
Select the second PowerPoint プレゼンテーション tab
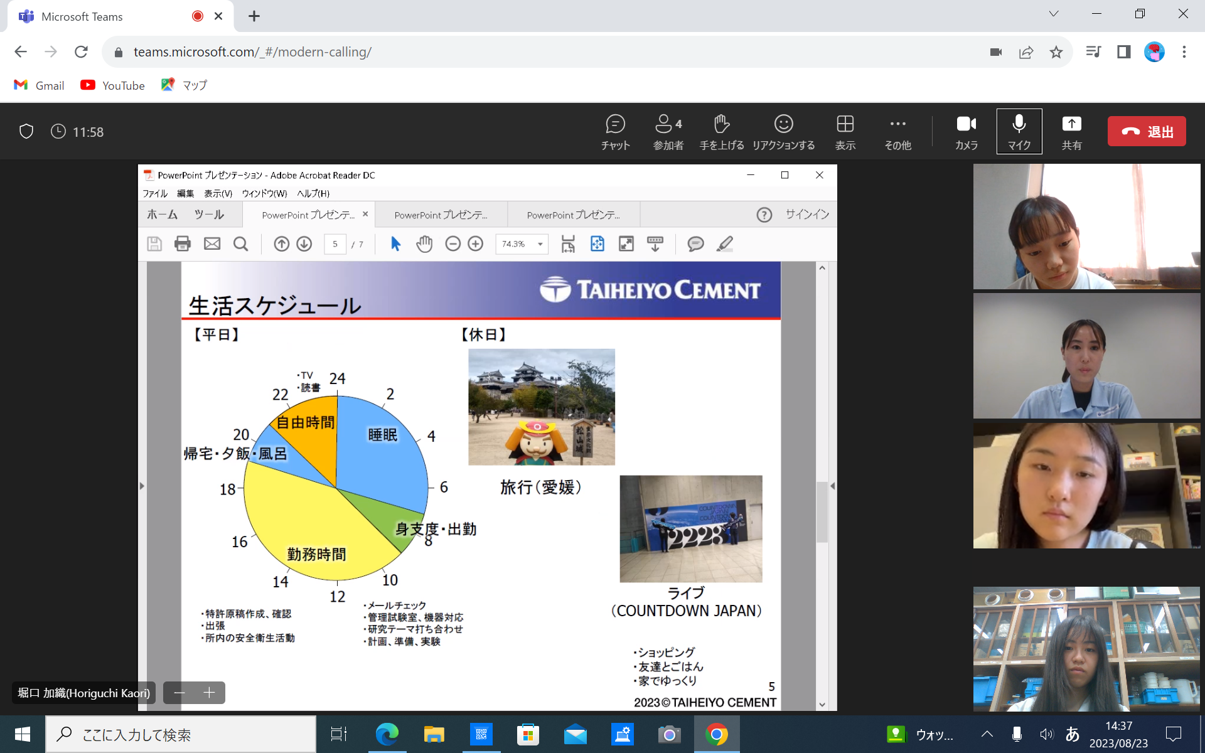pos(442,214)
